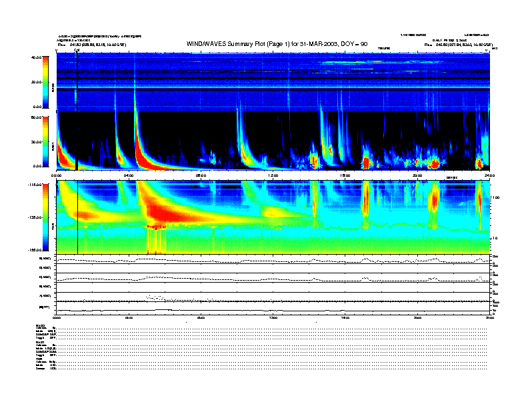Click the Cal marker label above RAD2 panel
Image resolution: width=528 pixels, height=408 pixels.
click(x=77, y=51)
